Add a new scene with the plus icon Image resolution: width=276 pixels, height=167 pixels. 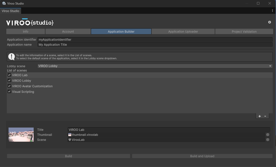click(259, 116)
